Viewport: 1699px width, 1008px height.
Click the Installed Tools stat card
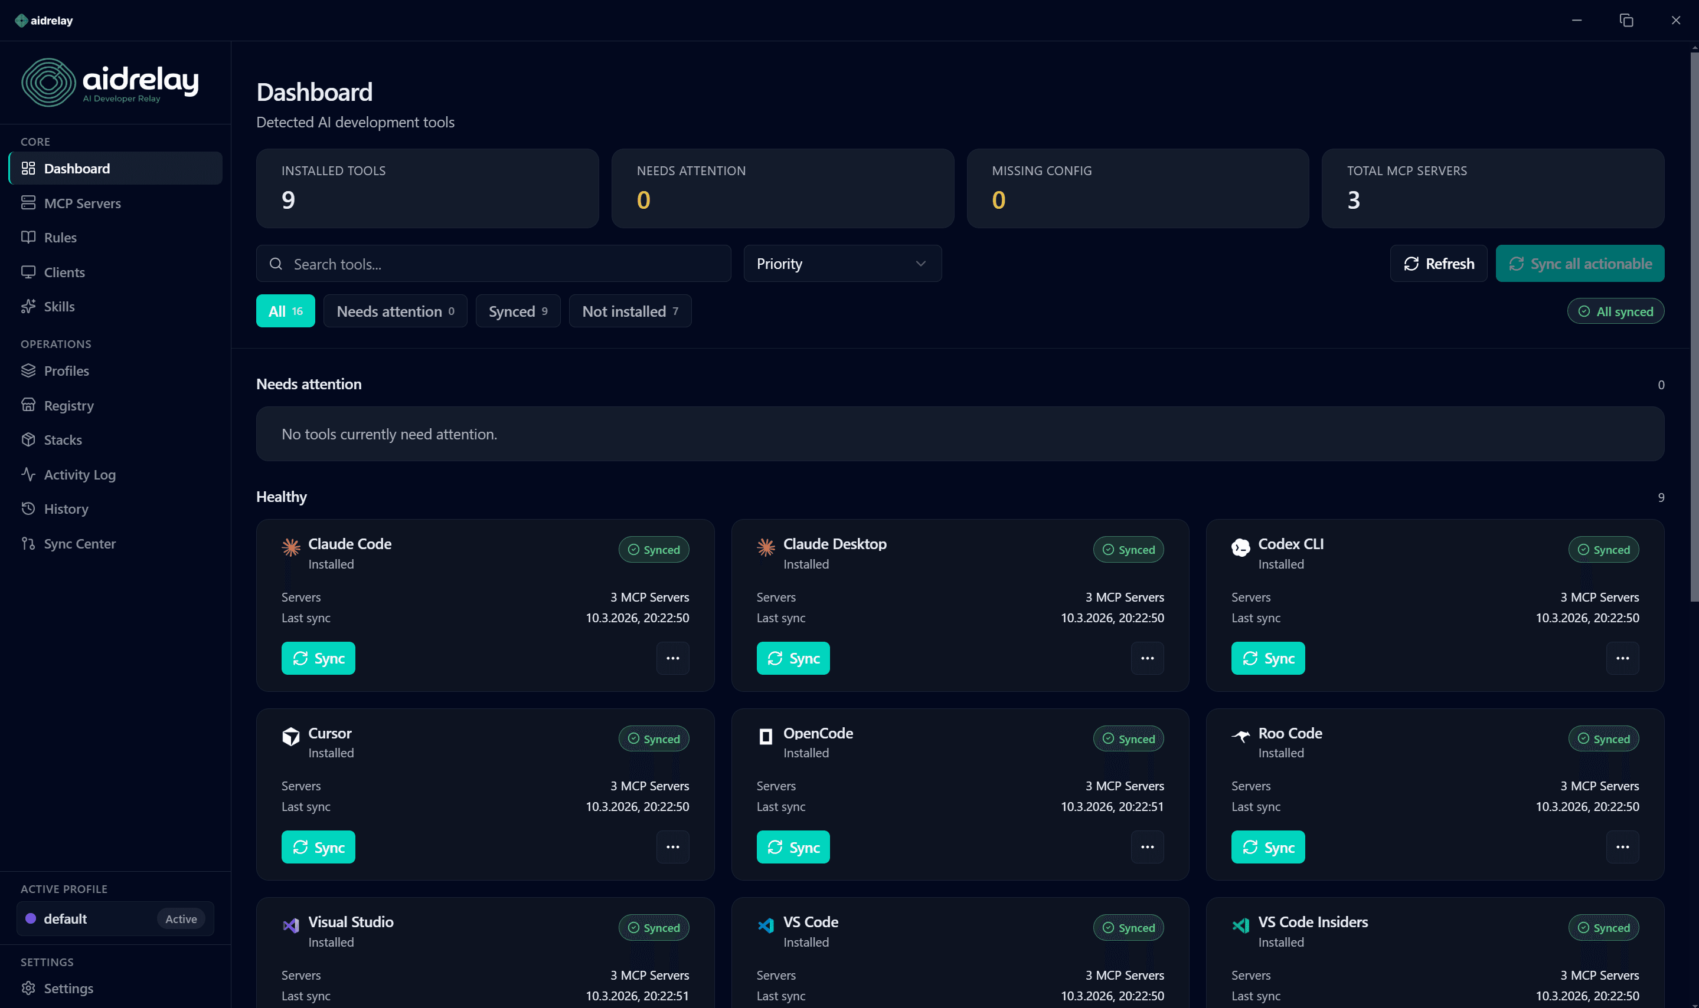pyautogui.click(x=427, y=188)
